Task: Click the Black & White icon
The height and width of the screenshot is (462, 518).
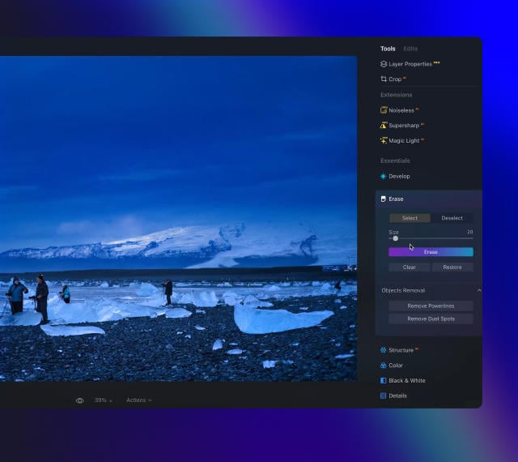Action: point(383,381)
